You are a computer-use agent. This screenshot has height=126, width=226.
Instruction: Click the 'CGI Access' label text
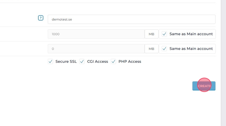(x=97, y=62)
